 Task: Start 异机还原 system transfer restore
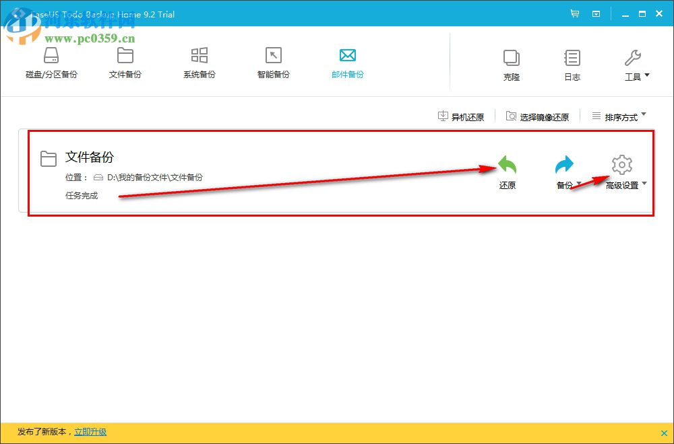462,116
